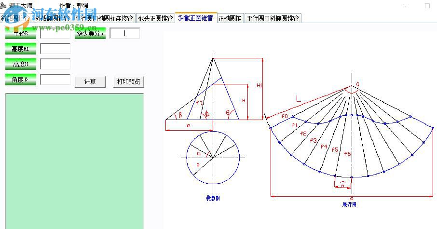
Task: Maximize the 铆工大师 window
Action: [x=427, y=6]
